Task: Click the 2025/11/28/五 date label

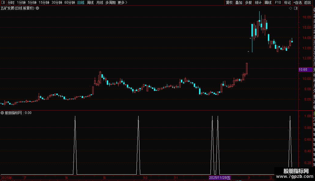Action: (220, 178)
